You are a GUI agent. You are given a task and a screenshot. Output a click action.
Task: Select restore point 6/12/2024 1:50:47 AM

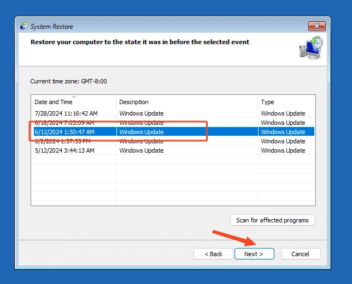[x=173, y=132]
